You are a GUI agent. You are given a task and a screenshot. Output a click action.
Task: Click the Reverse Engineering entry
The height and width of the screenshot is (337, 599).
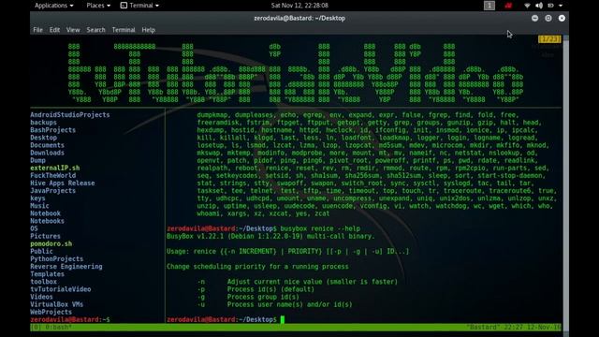tap(66, 266)
